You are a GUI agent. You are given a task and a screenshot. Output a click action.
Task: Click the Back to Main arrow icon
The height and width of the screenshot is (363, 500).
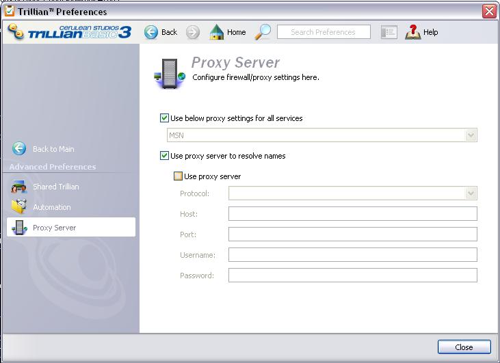tap(19, 149)
